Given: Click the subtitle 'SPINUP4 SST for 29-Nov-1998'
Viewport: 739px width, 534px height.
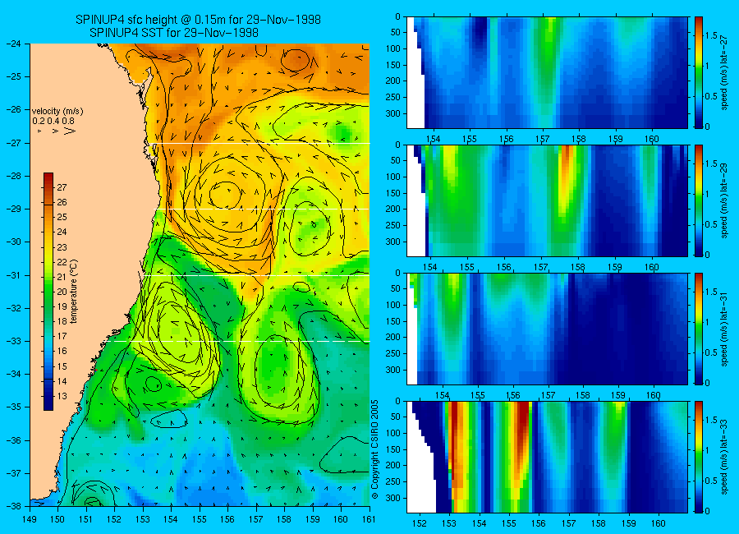Looking at the screenshot, I should (x=174, y=33).
